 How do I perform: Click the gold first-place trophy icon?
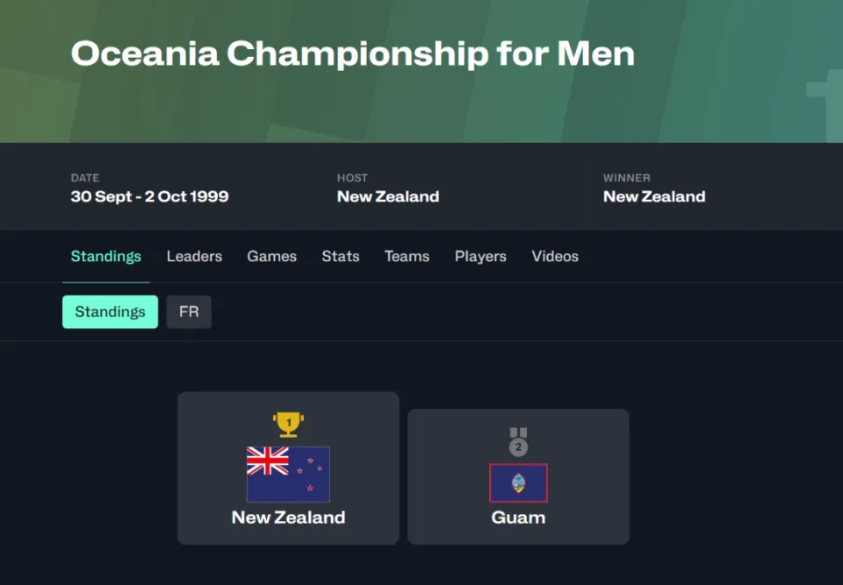288,424
